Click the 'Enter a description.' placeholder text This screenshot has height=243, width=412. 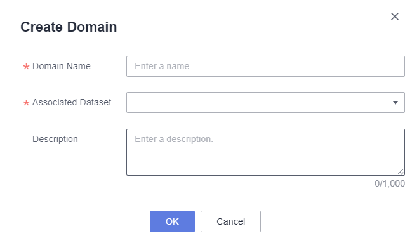174,139
